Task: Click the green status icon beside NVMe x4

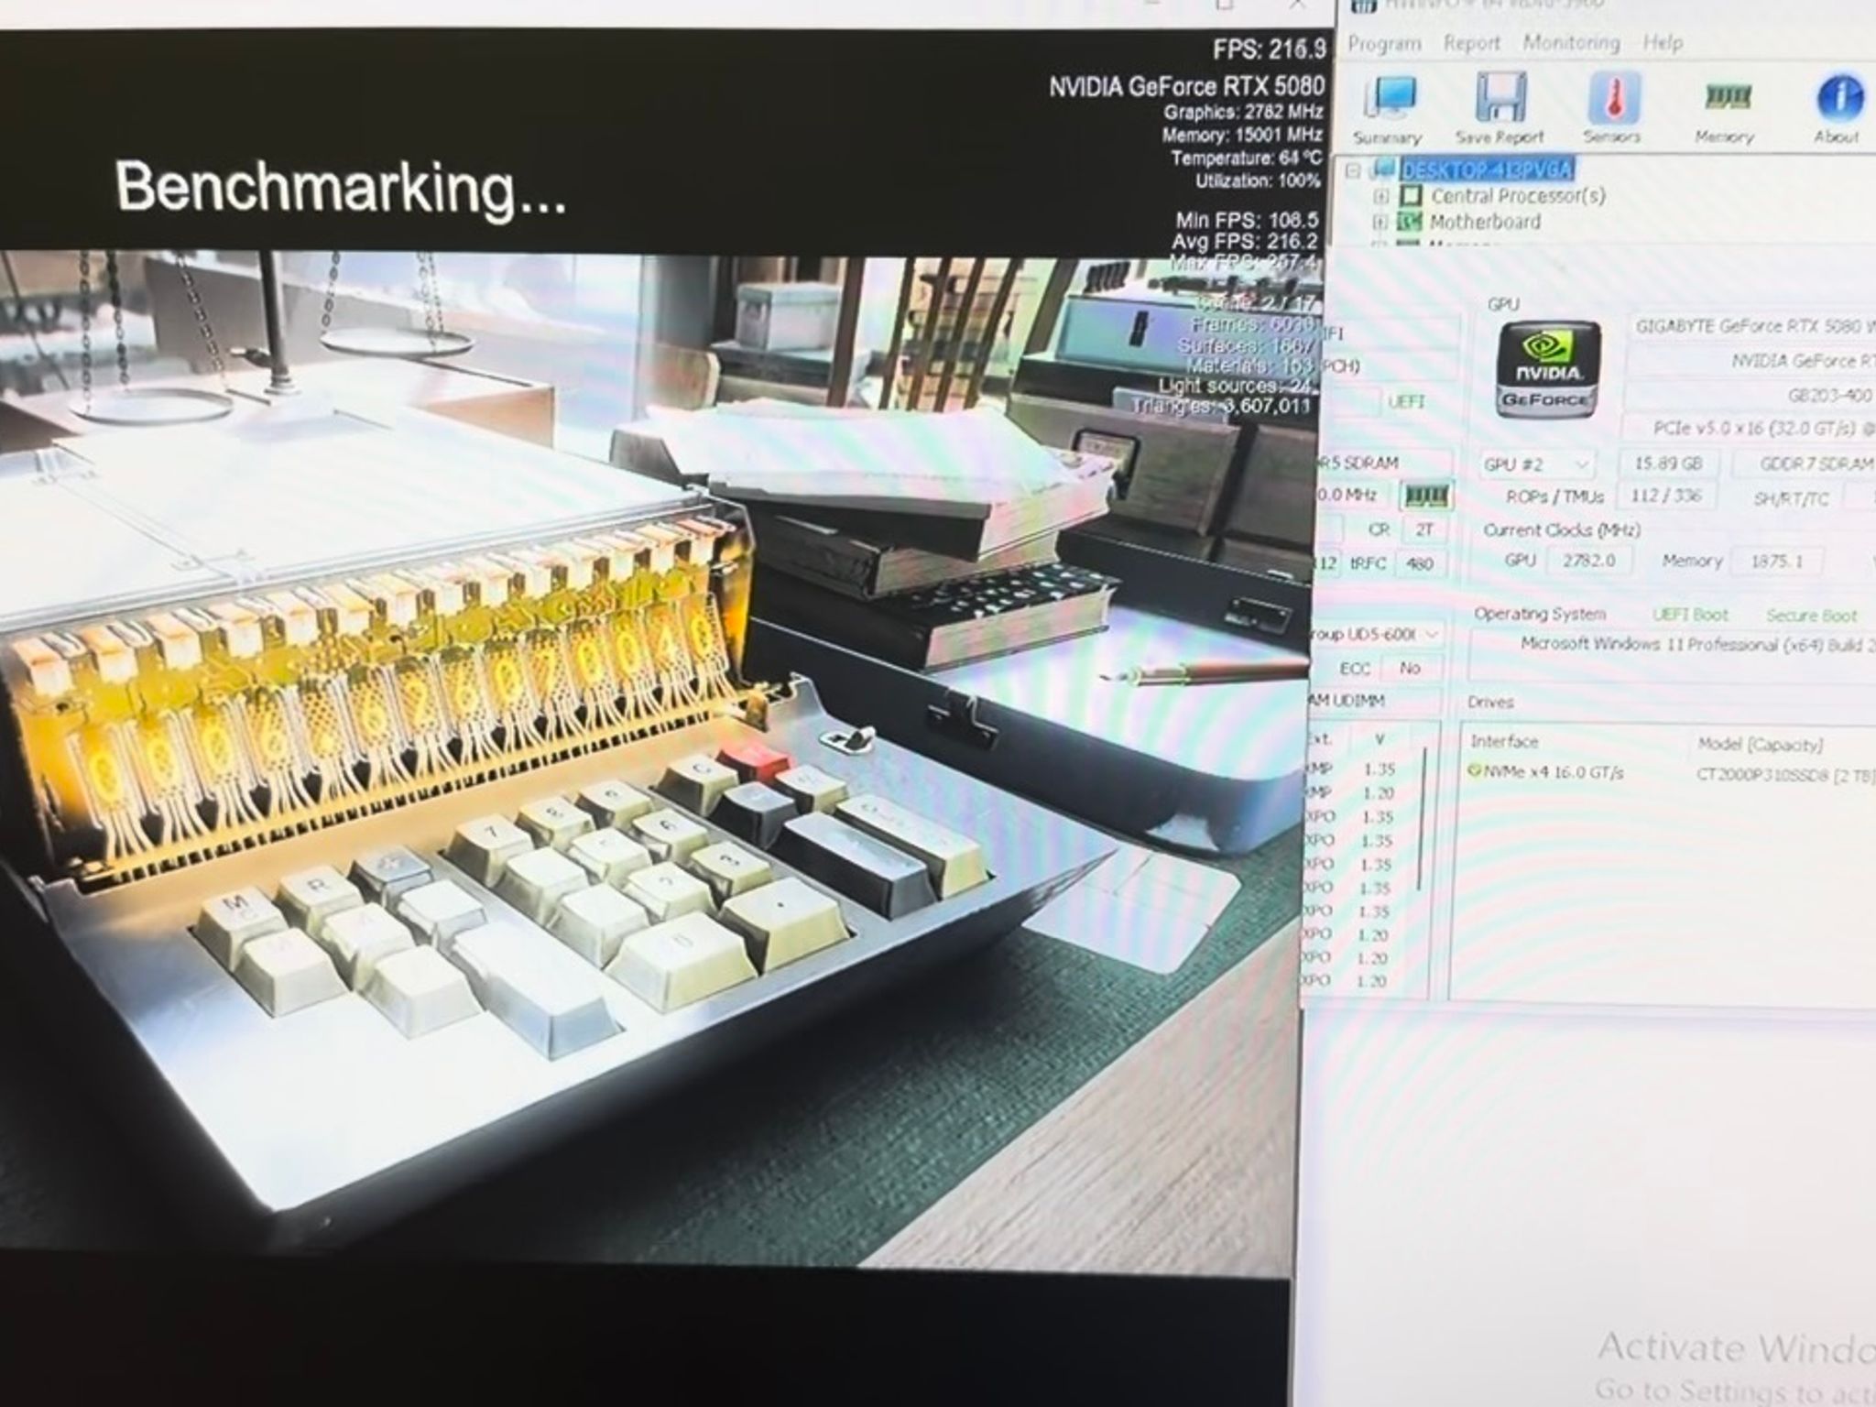Action: (1474, 771)
